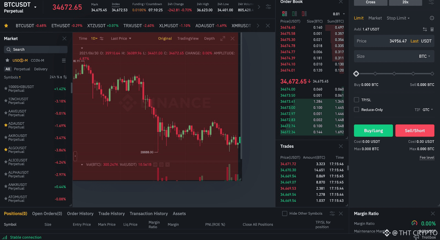Show next ticker stats with the arrow

[259, 7]
